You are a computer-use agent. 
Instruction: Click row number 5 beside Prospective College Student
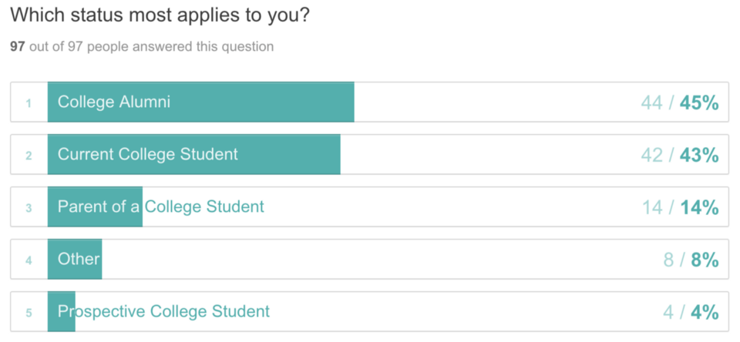[x=29, y=312]
